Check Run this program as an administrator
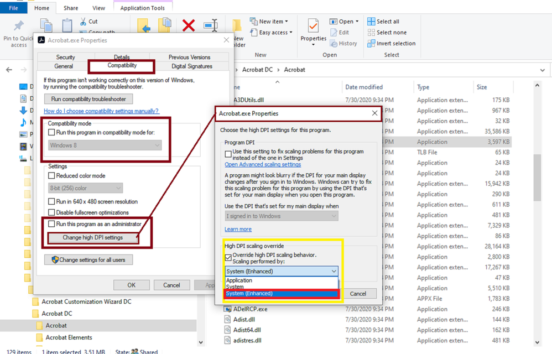The image size is (552, 354). [52, 224]
